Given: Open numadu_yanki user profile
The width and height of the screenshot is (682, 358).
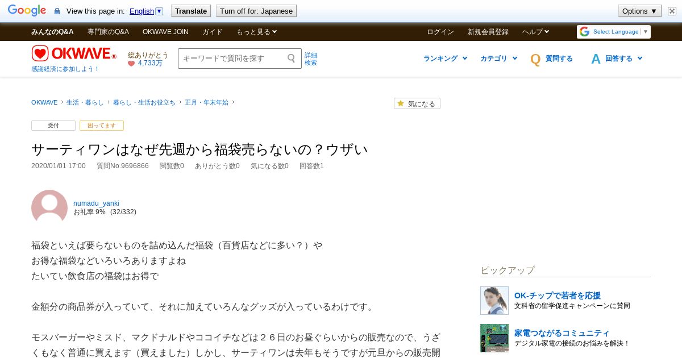Looking at the screenshot, I should pos(96,203).
